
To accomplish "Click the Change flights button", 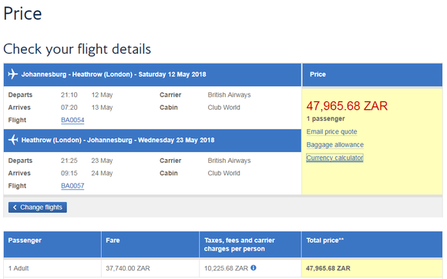I will coord(38,208).
